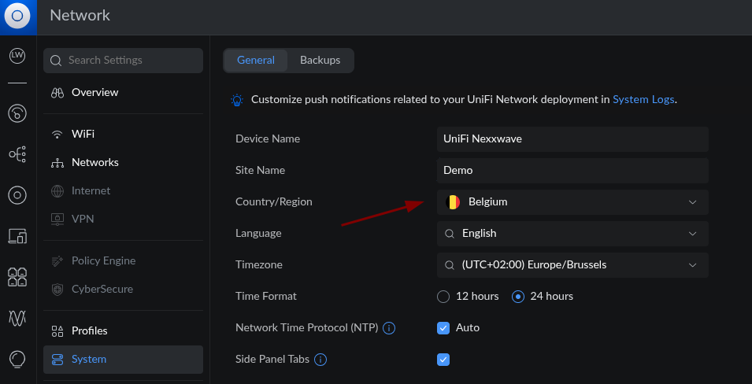Select the 24 hours time format

pyautogui.click(x=518, y=297)
